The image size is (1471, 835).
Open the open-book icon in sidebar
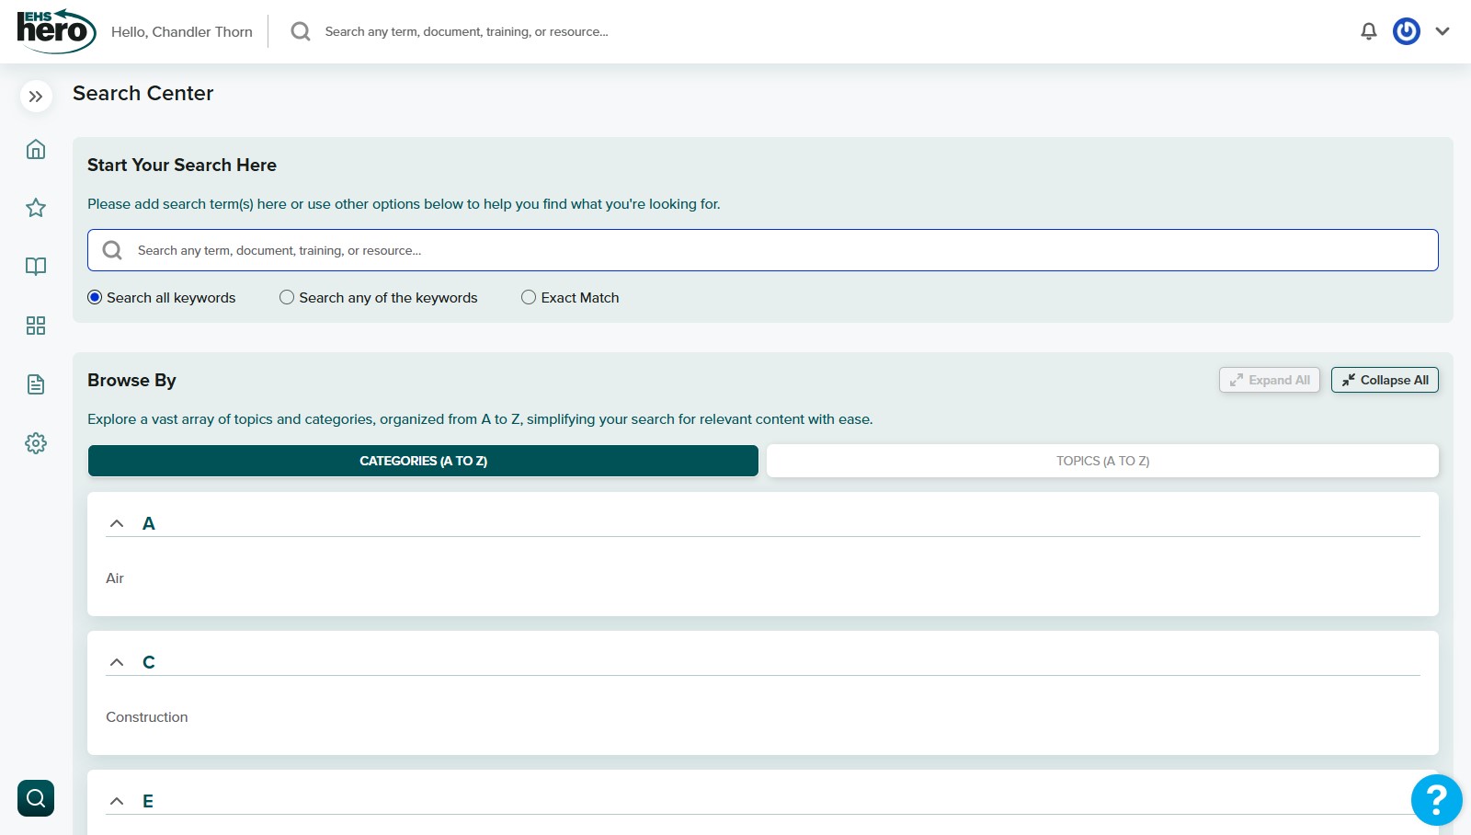coord(36,267)
